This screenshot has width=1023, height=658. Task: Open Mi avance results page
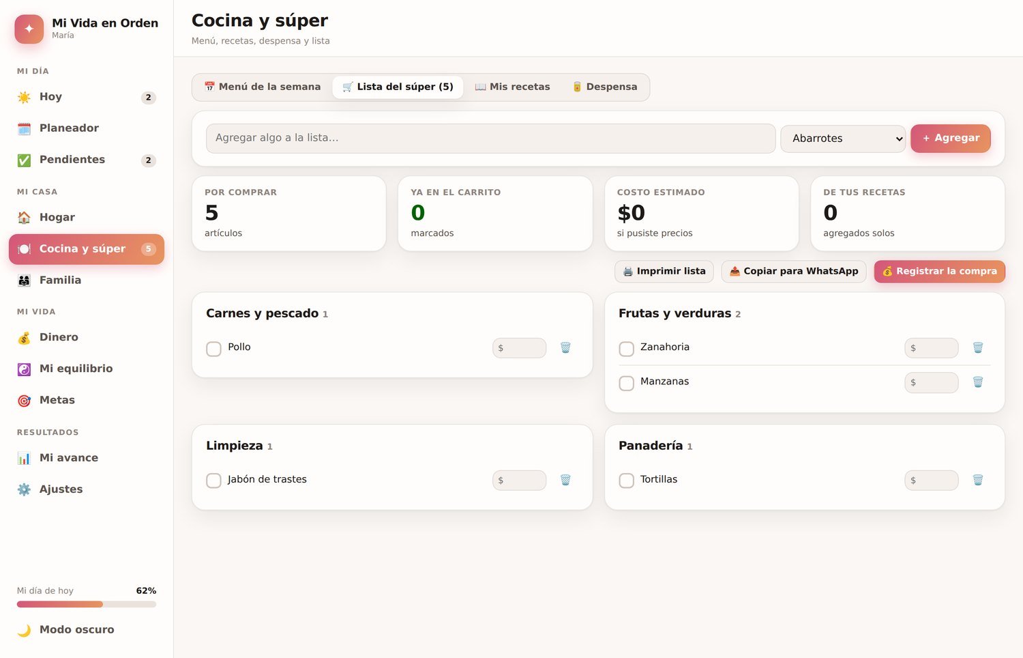click(87, 458)
